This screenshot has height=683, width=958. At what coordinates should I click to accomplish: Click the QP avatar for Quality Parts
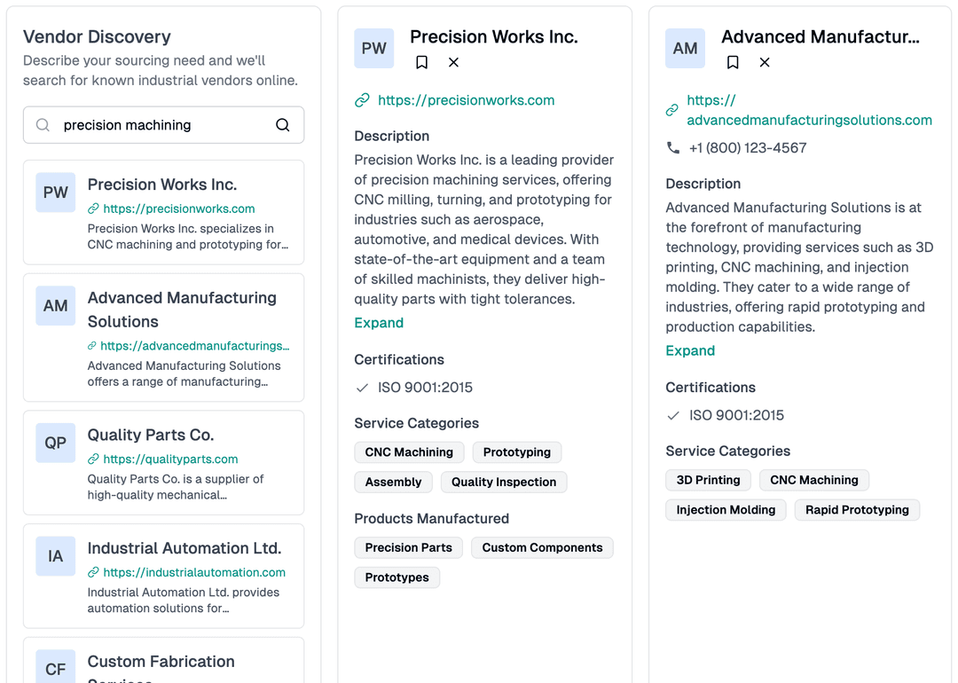click(56, 443)
